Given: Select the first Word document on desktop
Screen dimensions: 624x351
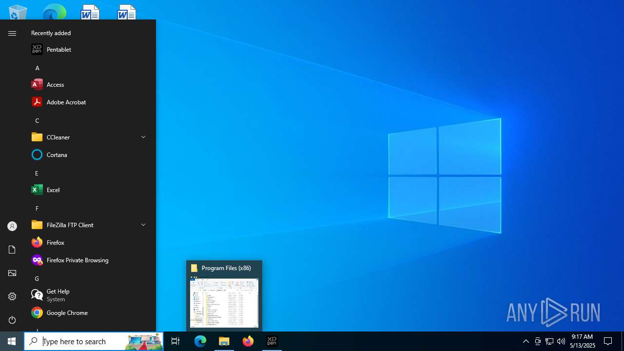Looking at the screenshot, I should pos(90,12).
